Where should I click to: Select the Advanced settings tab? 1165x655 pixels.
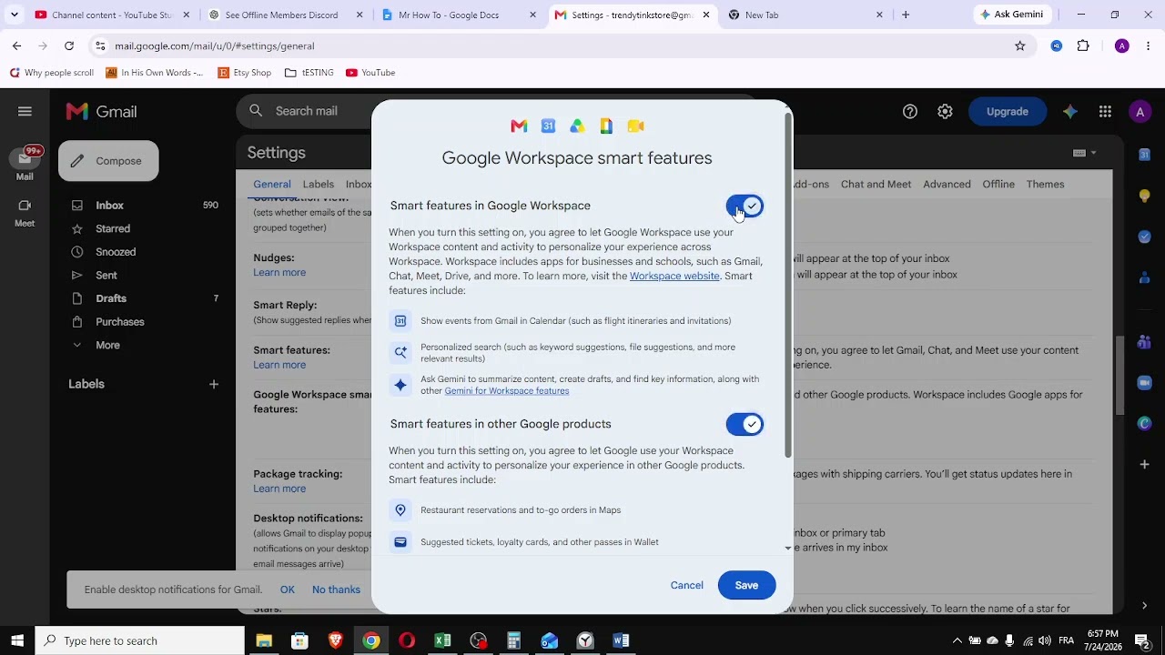tap(947, 184)
